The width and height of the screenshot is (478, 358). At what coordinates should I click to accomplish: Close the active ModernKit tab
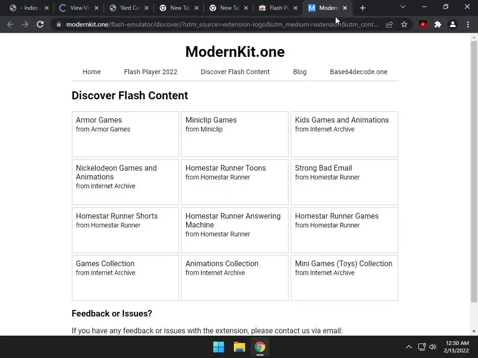(x=345, y=8)
